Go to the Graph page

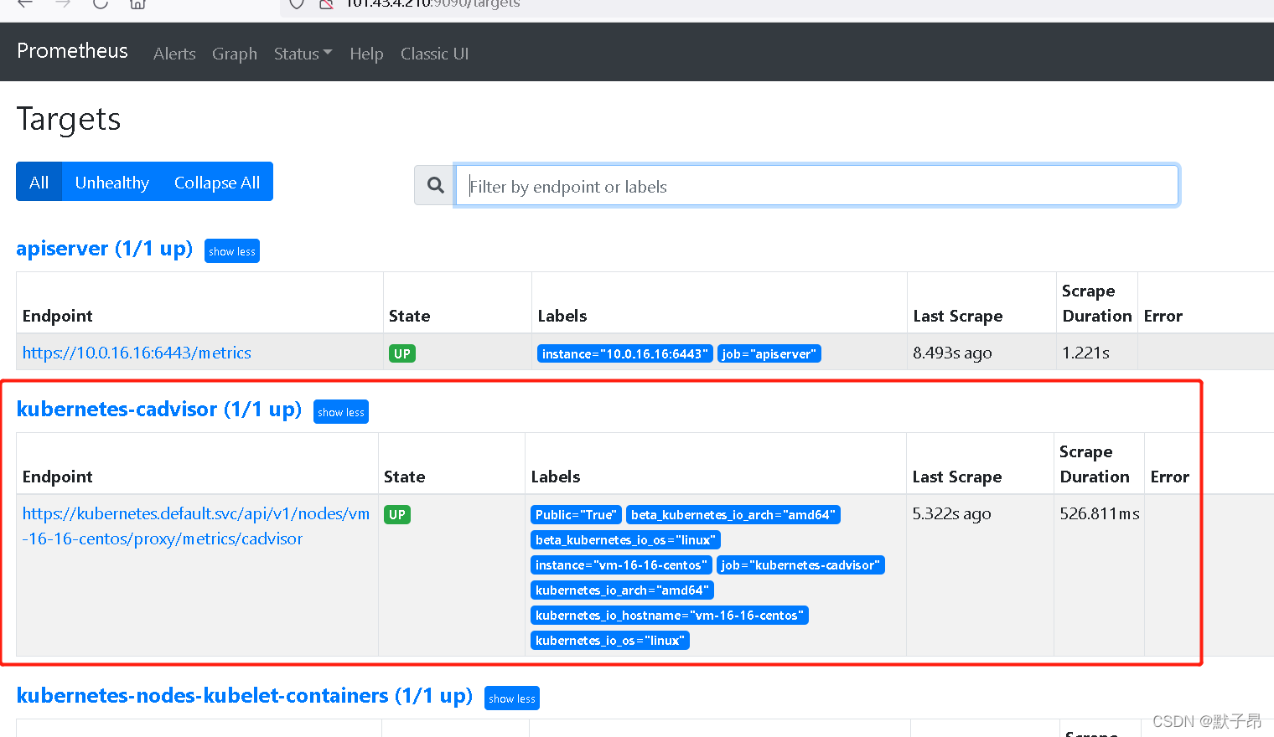pos(235,54)
